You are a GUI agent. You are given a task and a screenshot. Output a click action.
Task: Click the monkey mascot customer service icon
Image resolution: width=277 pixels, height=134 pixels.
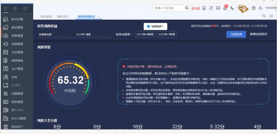(x=243, y=8)
